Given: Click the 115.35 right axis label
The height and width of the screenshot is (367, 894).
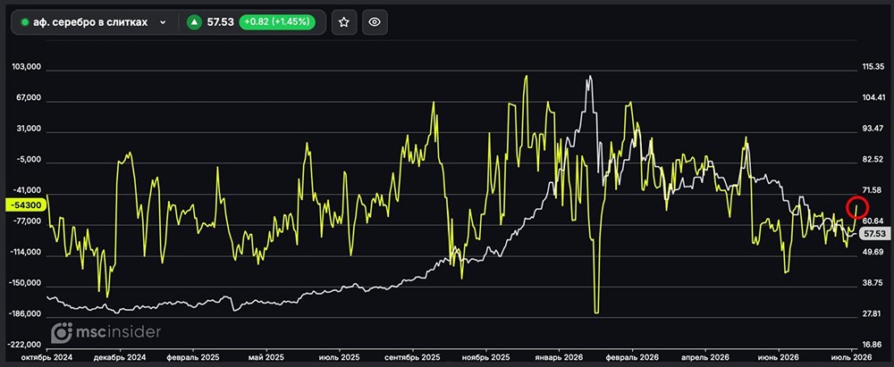Looking at the screenshot, I should click(873, 67).
